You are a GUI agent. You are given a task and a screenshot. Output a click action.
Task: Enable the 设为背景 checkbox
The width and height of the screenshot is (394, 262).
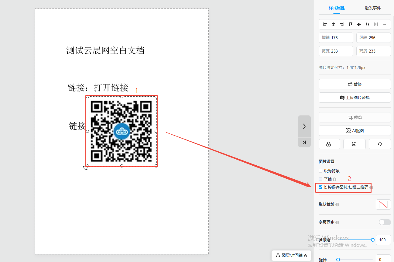point(320,171)
